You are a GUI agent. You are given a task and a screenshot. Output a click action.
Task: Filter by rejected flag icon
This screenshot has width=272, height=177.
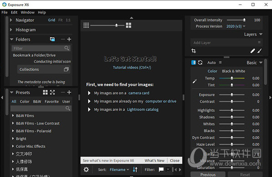point(168,169)
